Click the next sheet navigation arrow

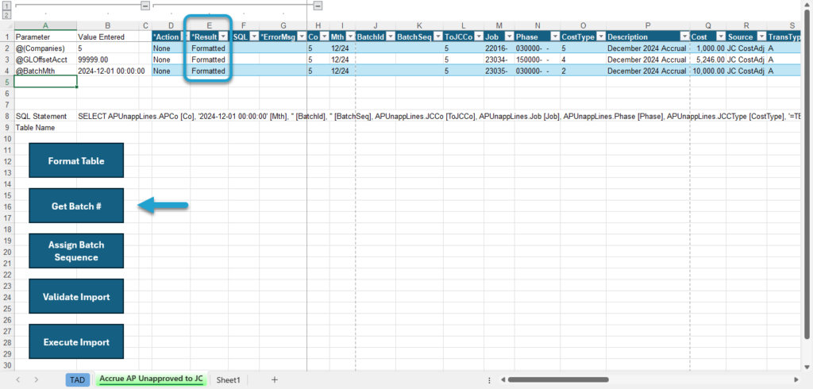(x=37, y=379)
